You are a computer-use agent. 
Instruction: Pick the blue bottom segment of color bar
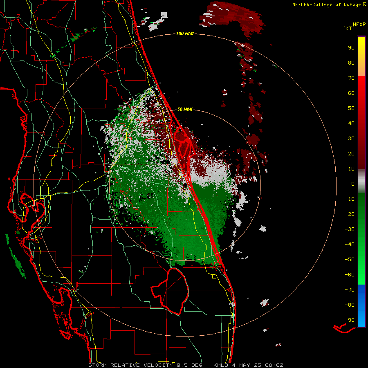tap(361, 306)
